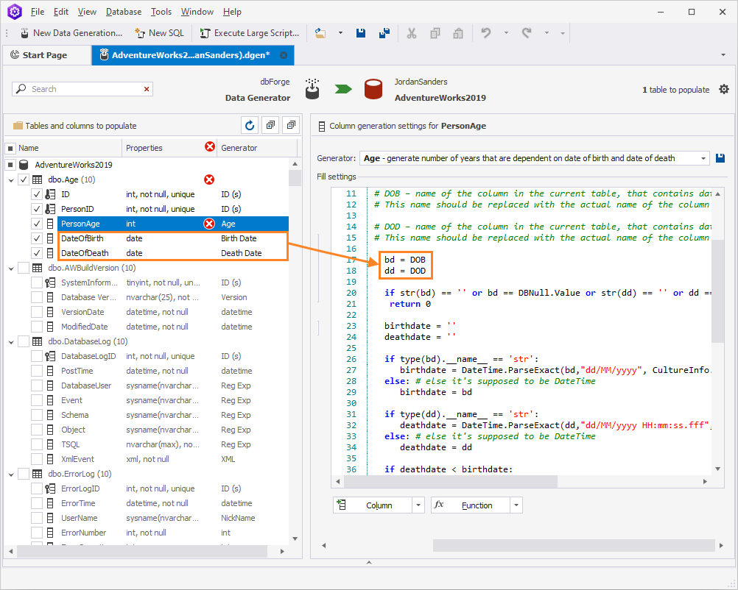Click the Refresh tables icon
This screenshot has height=590, width=738.
click(x=250, y=125)
